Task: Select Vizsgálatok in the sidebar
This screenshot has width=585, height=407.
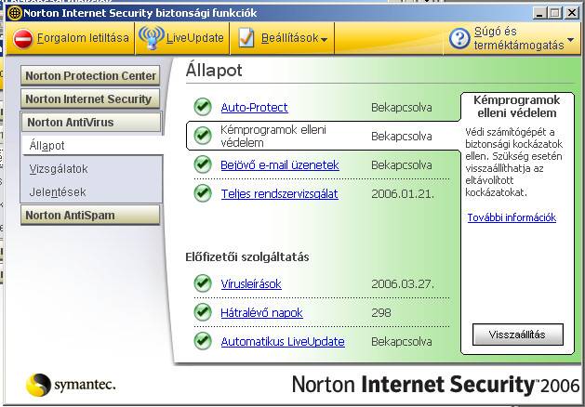Action: tap(58, 169)
